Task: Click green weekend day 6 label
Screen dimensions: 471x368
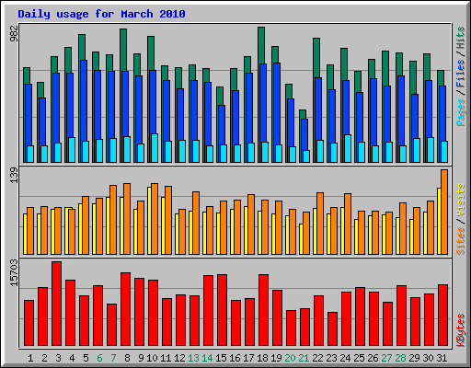Action: tap(99, 358)
